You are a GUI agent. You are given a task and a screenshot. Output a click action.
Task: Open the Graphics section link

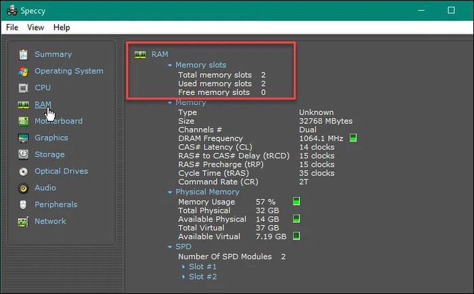tap(51, 138)
